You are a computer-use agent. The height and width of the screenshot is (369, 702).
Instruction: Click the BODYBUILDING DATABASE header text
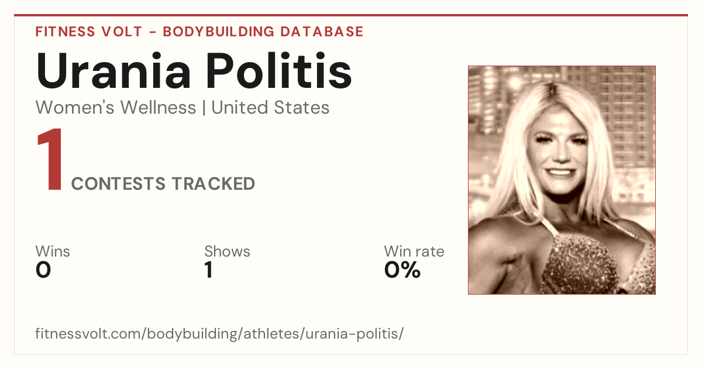[263, 32]
